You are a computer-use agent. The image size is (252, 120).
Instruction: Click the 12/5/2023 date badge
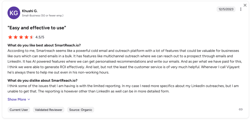pyautogui.click(x=226, y=9)
